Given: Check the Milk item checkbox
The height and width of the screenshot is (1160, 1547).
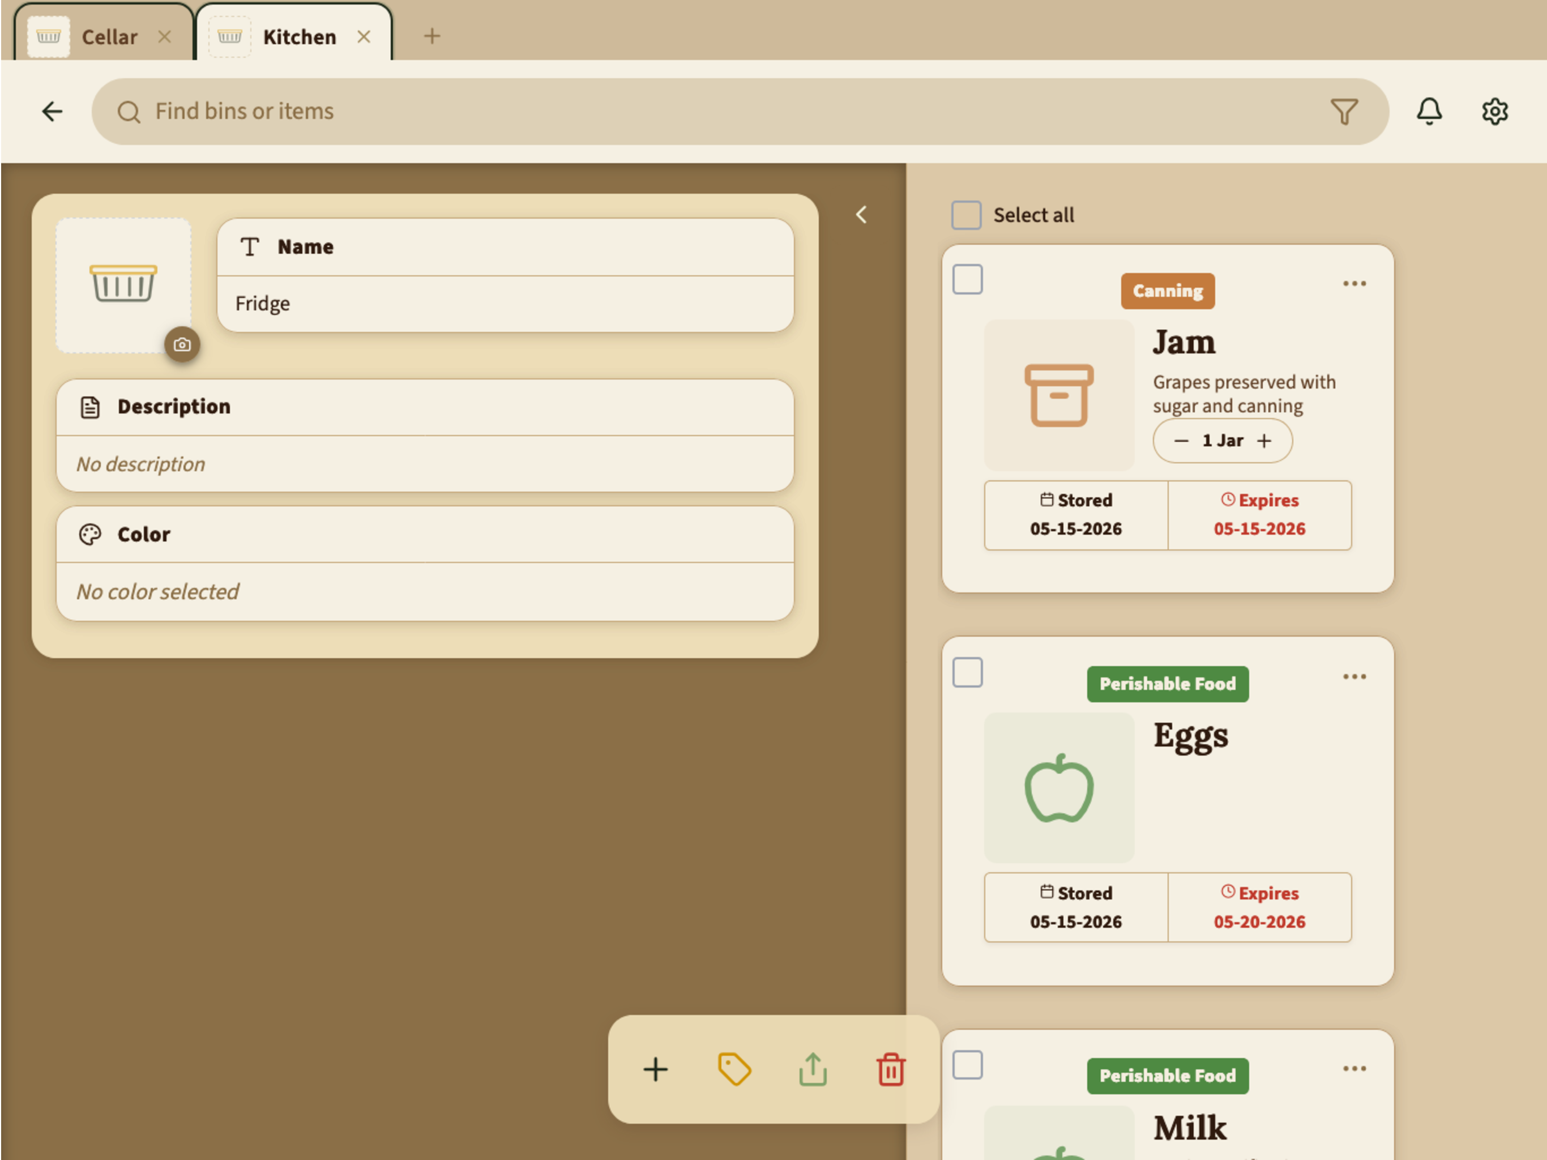Looking at the screenshot, I should pyautogui.click(x=967, y=1065).
